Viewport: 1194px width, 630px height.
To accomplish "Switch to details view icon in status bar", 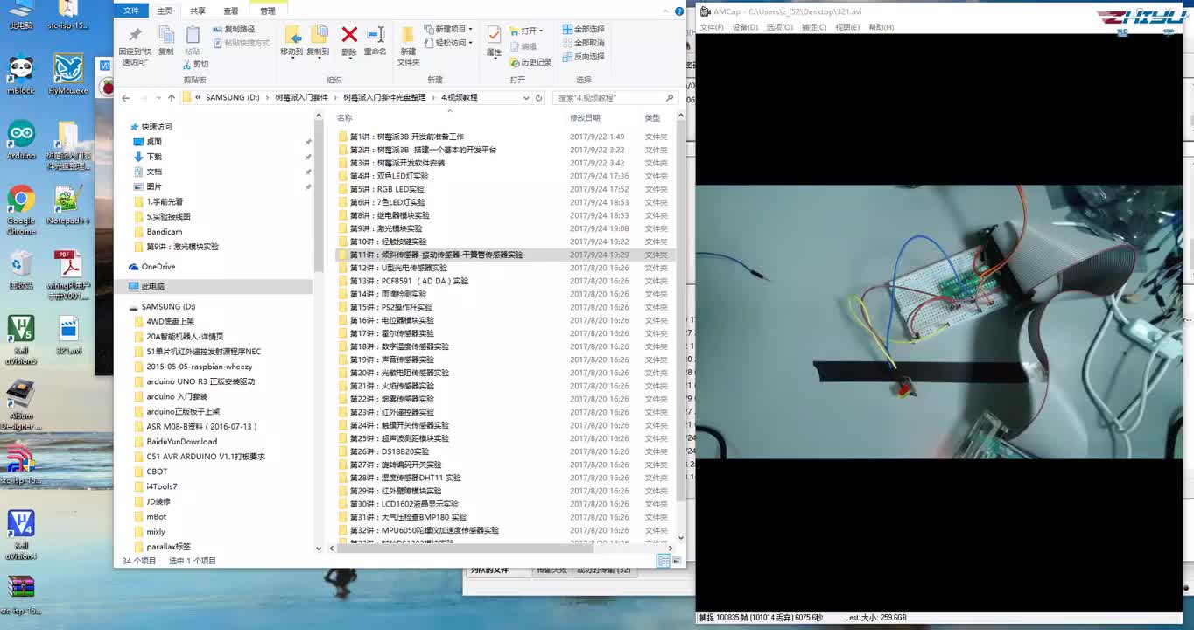I will [x=663, y=561].
